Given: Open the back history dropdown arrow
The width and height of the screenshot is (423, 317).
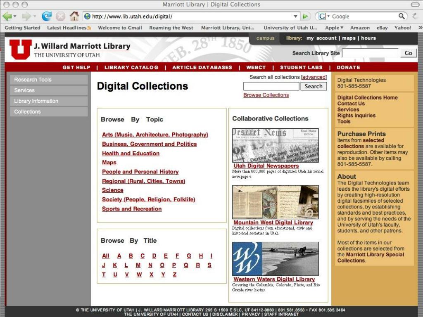Looking at the screenshot, I should coord(15,17).
